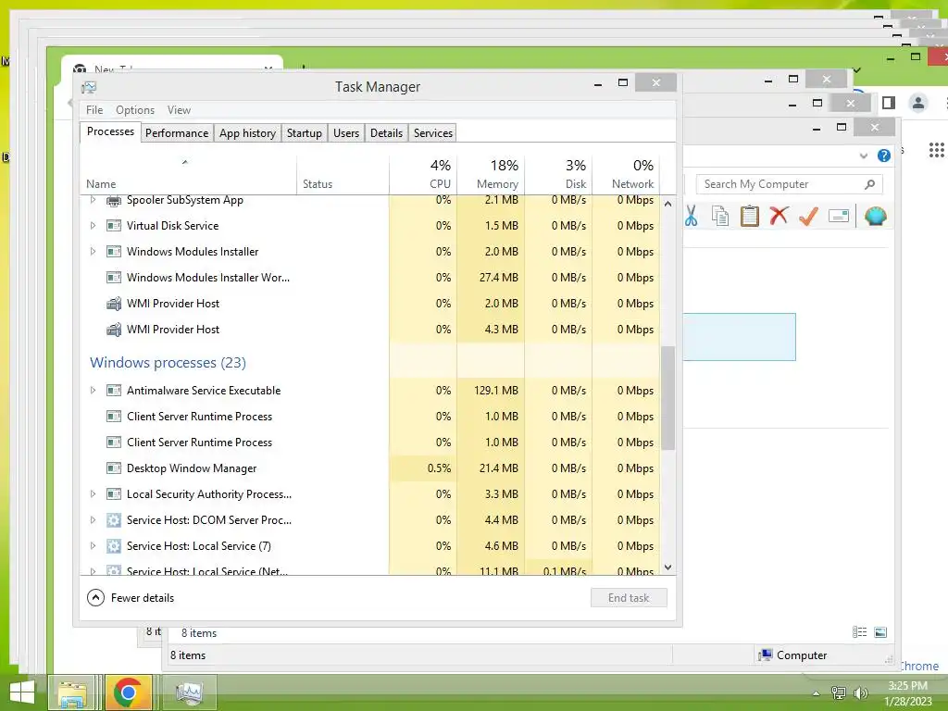This screenshot has width=948, height=711.
Task: Click the Chrome profile avatar icon
Action: [x=917, y=103]
